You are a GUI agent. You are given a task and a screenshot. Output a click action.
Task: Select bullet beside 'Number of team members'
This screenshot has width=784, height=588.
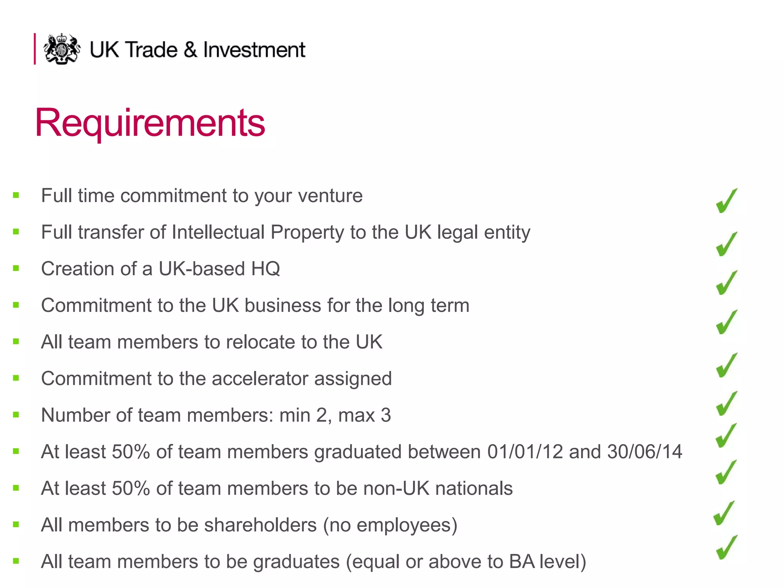click(16, 415)
